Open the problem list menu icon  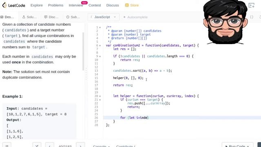pos(7,146)
